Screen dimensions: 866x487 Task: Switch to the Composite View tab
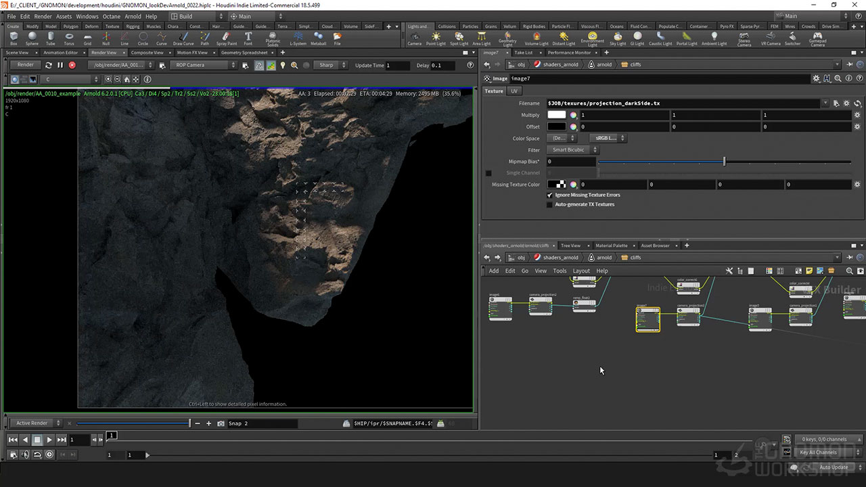[147, 52]
